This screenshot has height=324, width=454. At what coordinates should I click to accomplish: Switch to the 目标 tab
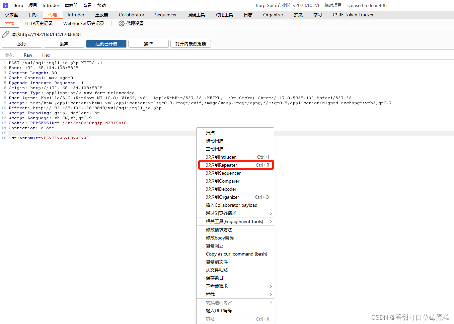click(33, 15)
